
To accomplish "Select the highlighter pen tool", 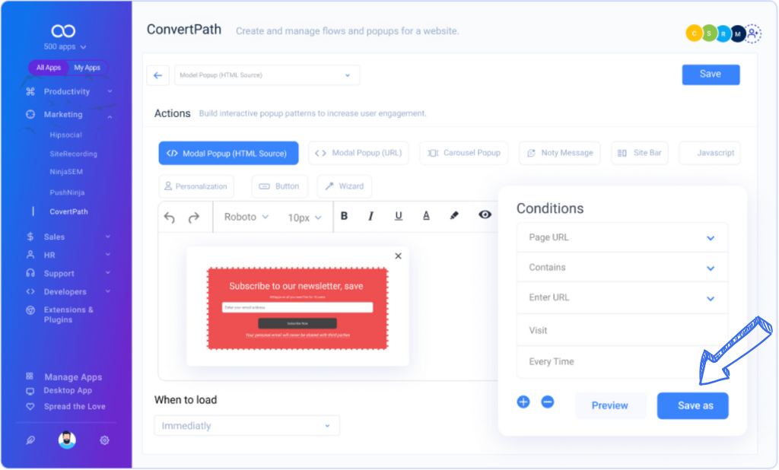I will click(454, 215).
